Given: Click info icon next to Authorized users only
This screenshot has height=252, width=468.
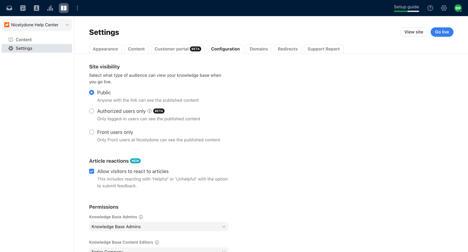Looking at the screenshot, I should coord(149,111).
